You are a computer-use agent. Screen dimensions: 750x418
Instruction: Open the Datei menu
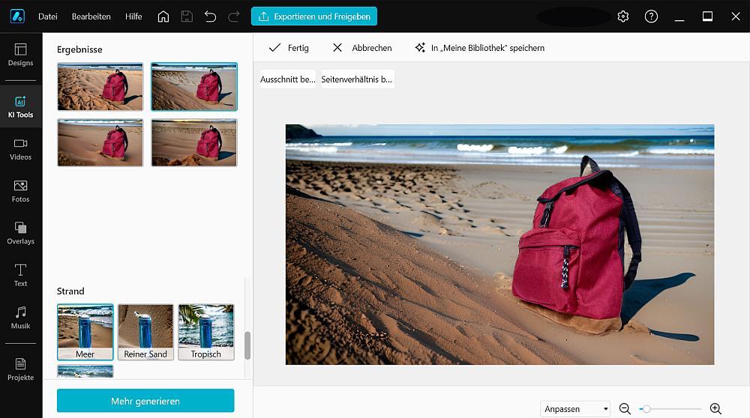pos(48,16)
